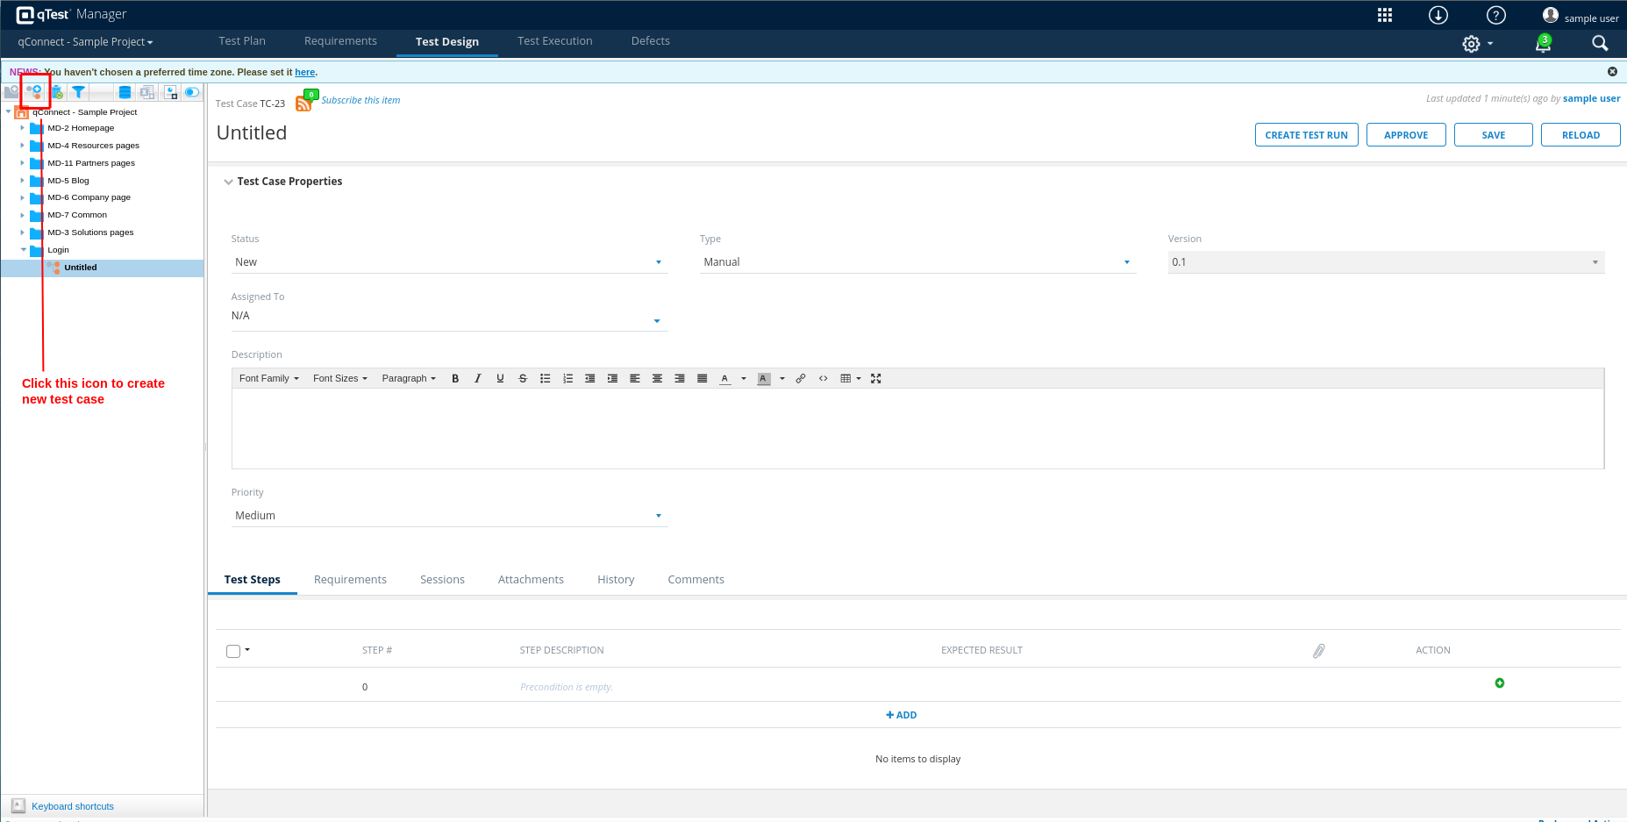Click the blue database icon in tree toolbar
Screen dimensions: 1627x822
(125, 92)
